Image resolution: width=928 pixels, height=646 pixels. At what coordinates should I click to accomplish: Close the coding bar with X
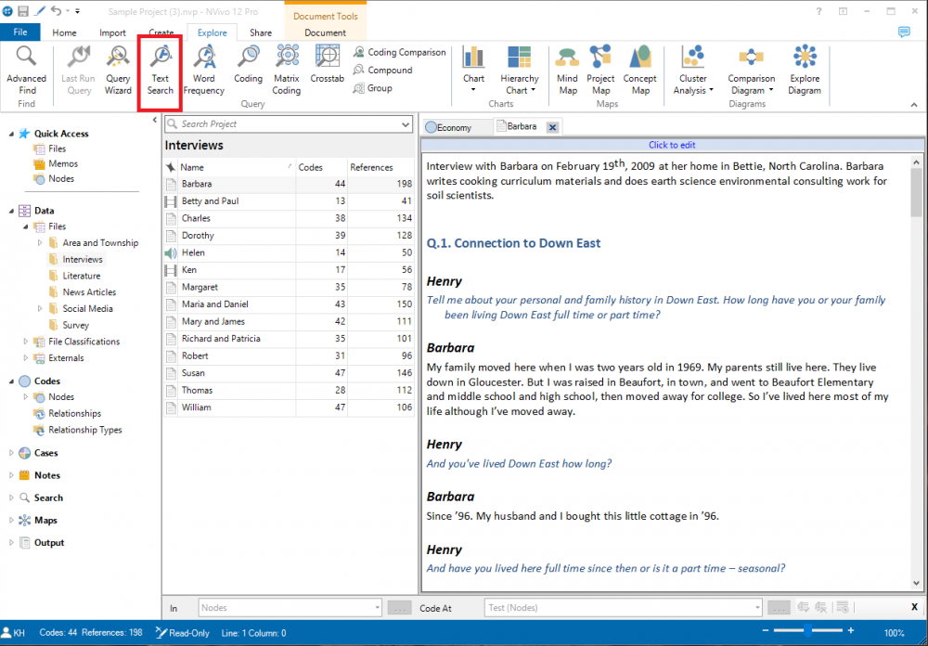tap(914, 607)
